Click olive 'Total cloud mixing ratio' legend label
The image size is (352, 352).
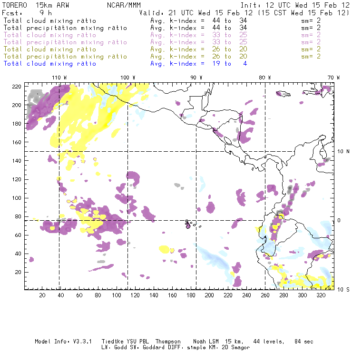[50, 49]
